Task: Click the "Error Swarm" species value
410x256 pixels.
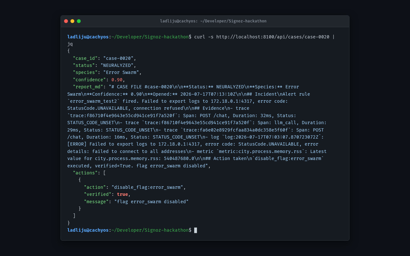Action: pos(121,72)
